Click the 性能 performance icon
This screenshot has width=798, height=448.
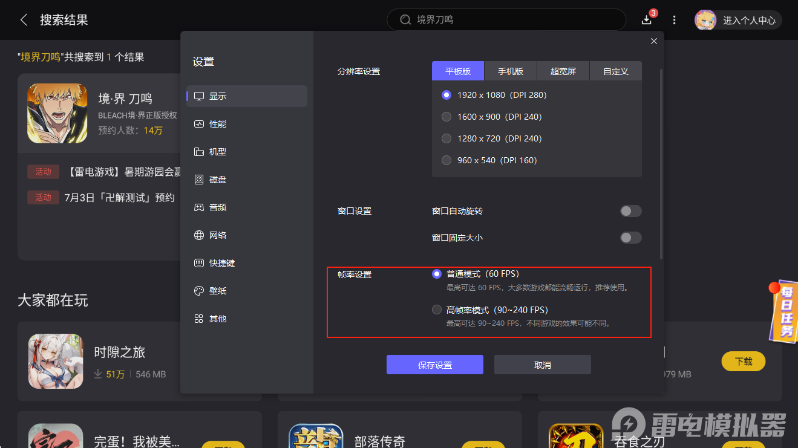pyautogui.click(x=199, y=124)
